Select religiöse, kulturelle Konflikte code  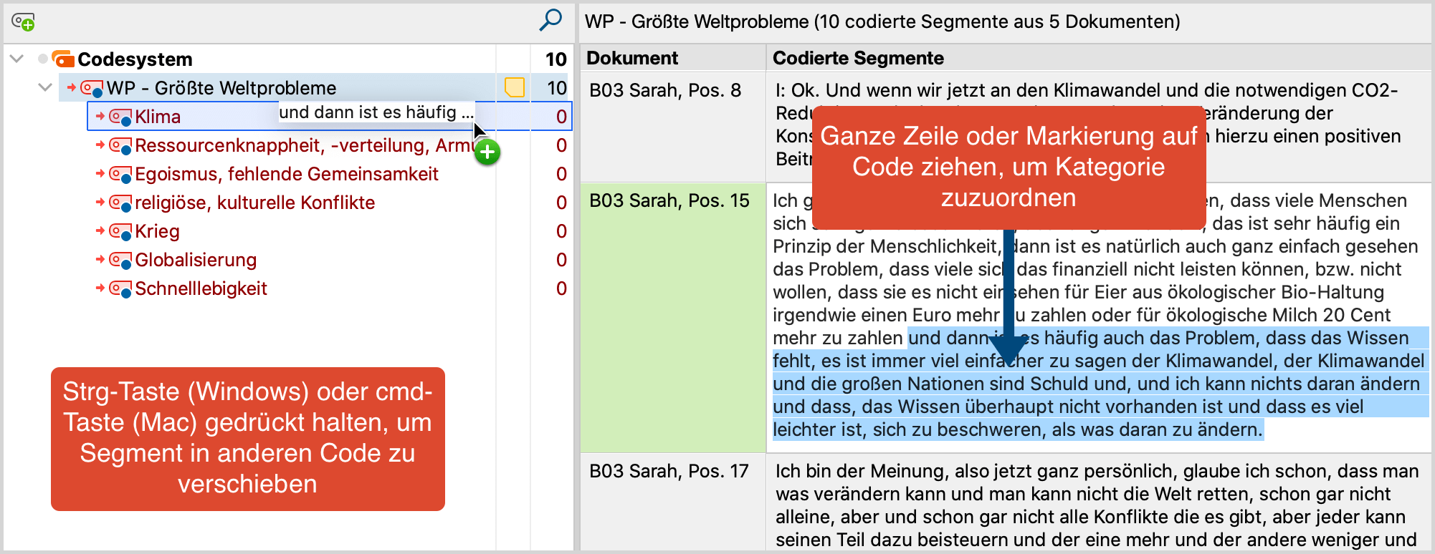tap(255, 203)
